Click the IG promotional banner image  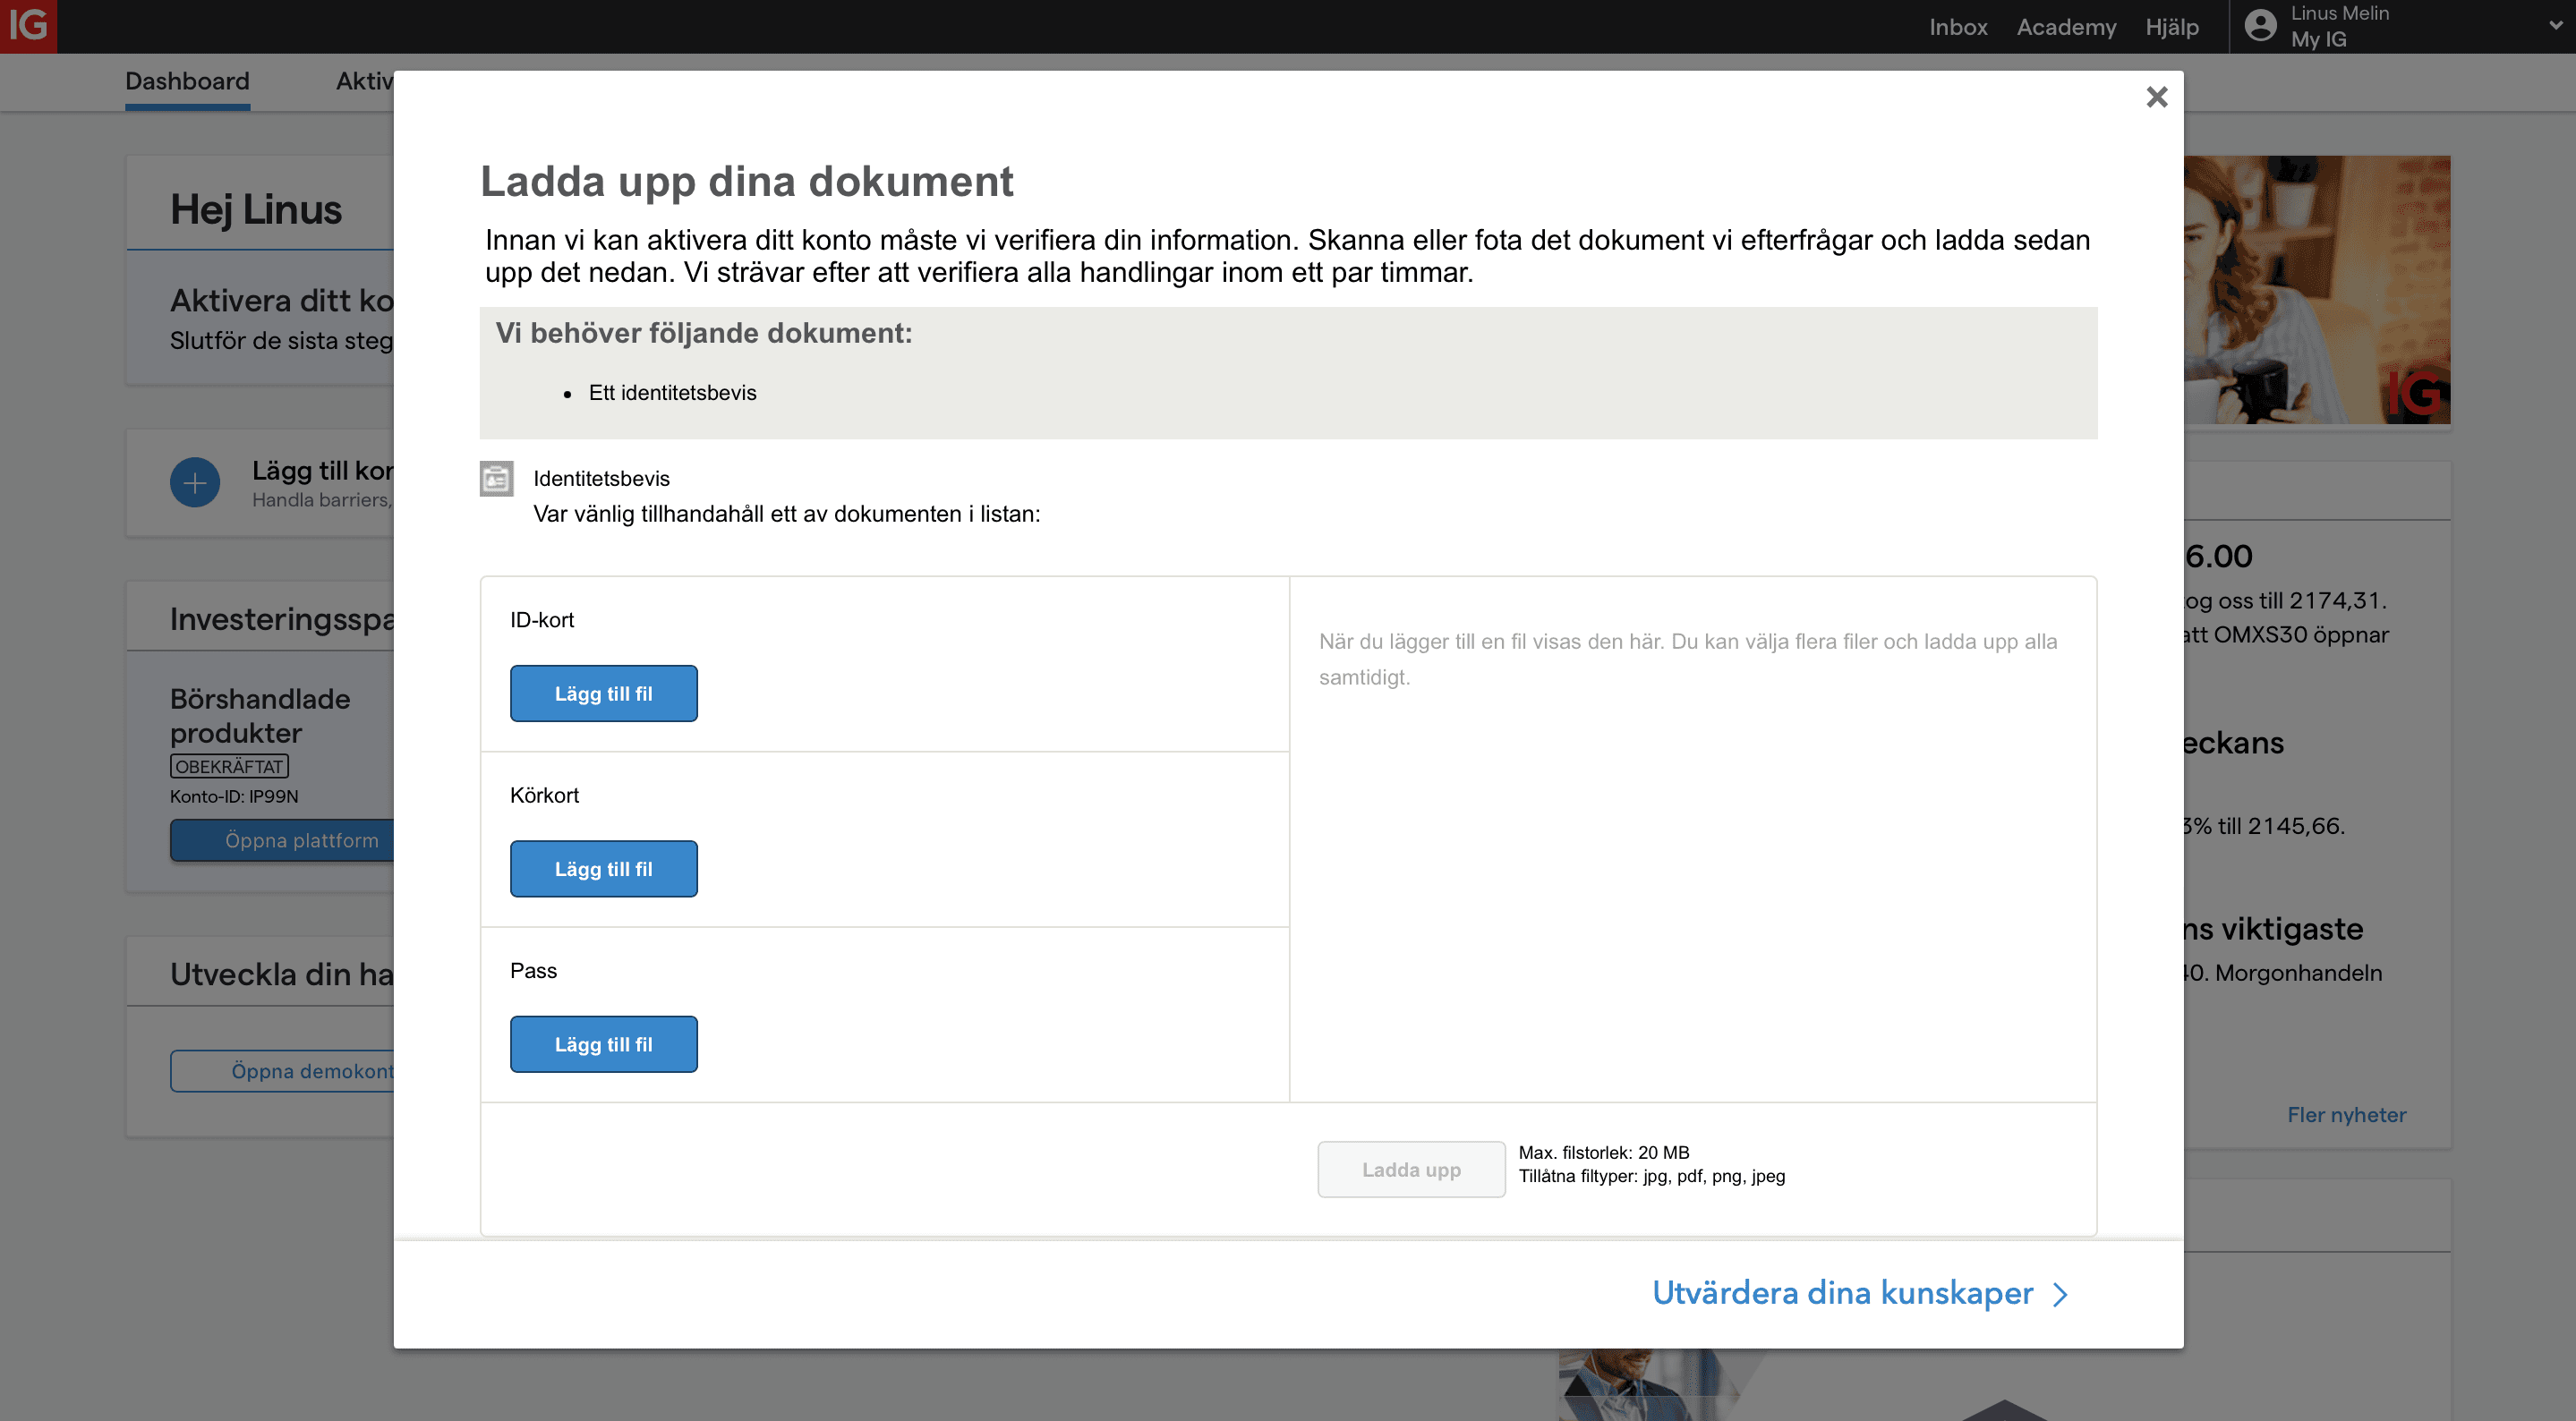pyautogui.click(x=2316, y=290)
